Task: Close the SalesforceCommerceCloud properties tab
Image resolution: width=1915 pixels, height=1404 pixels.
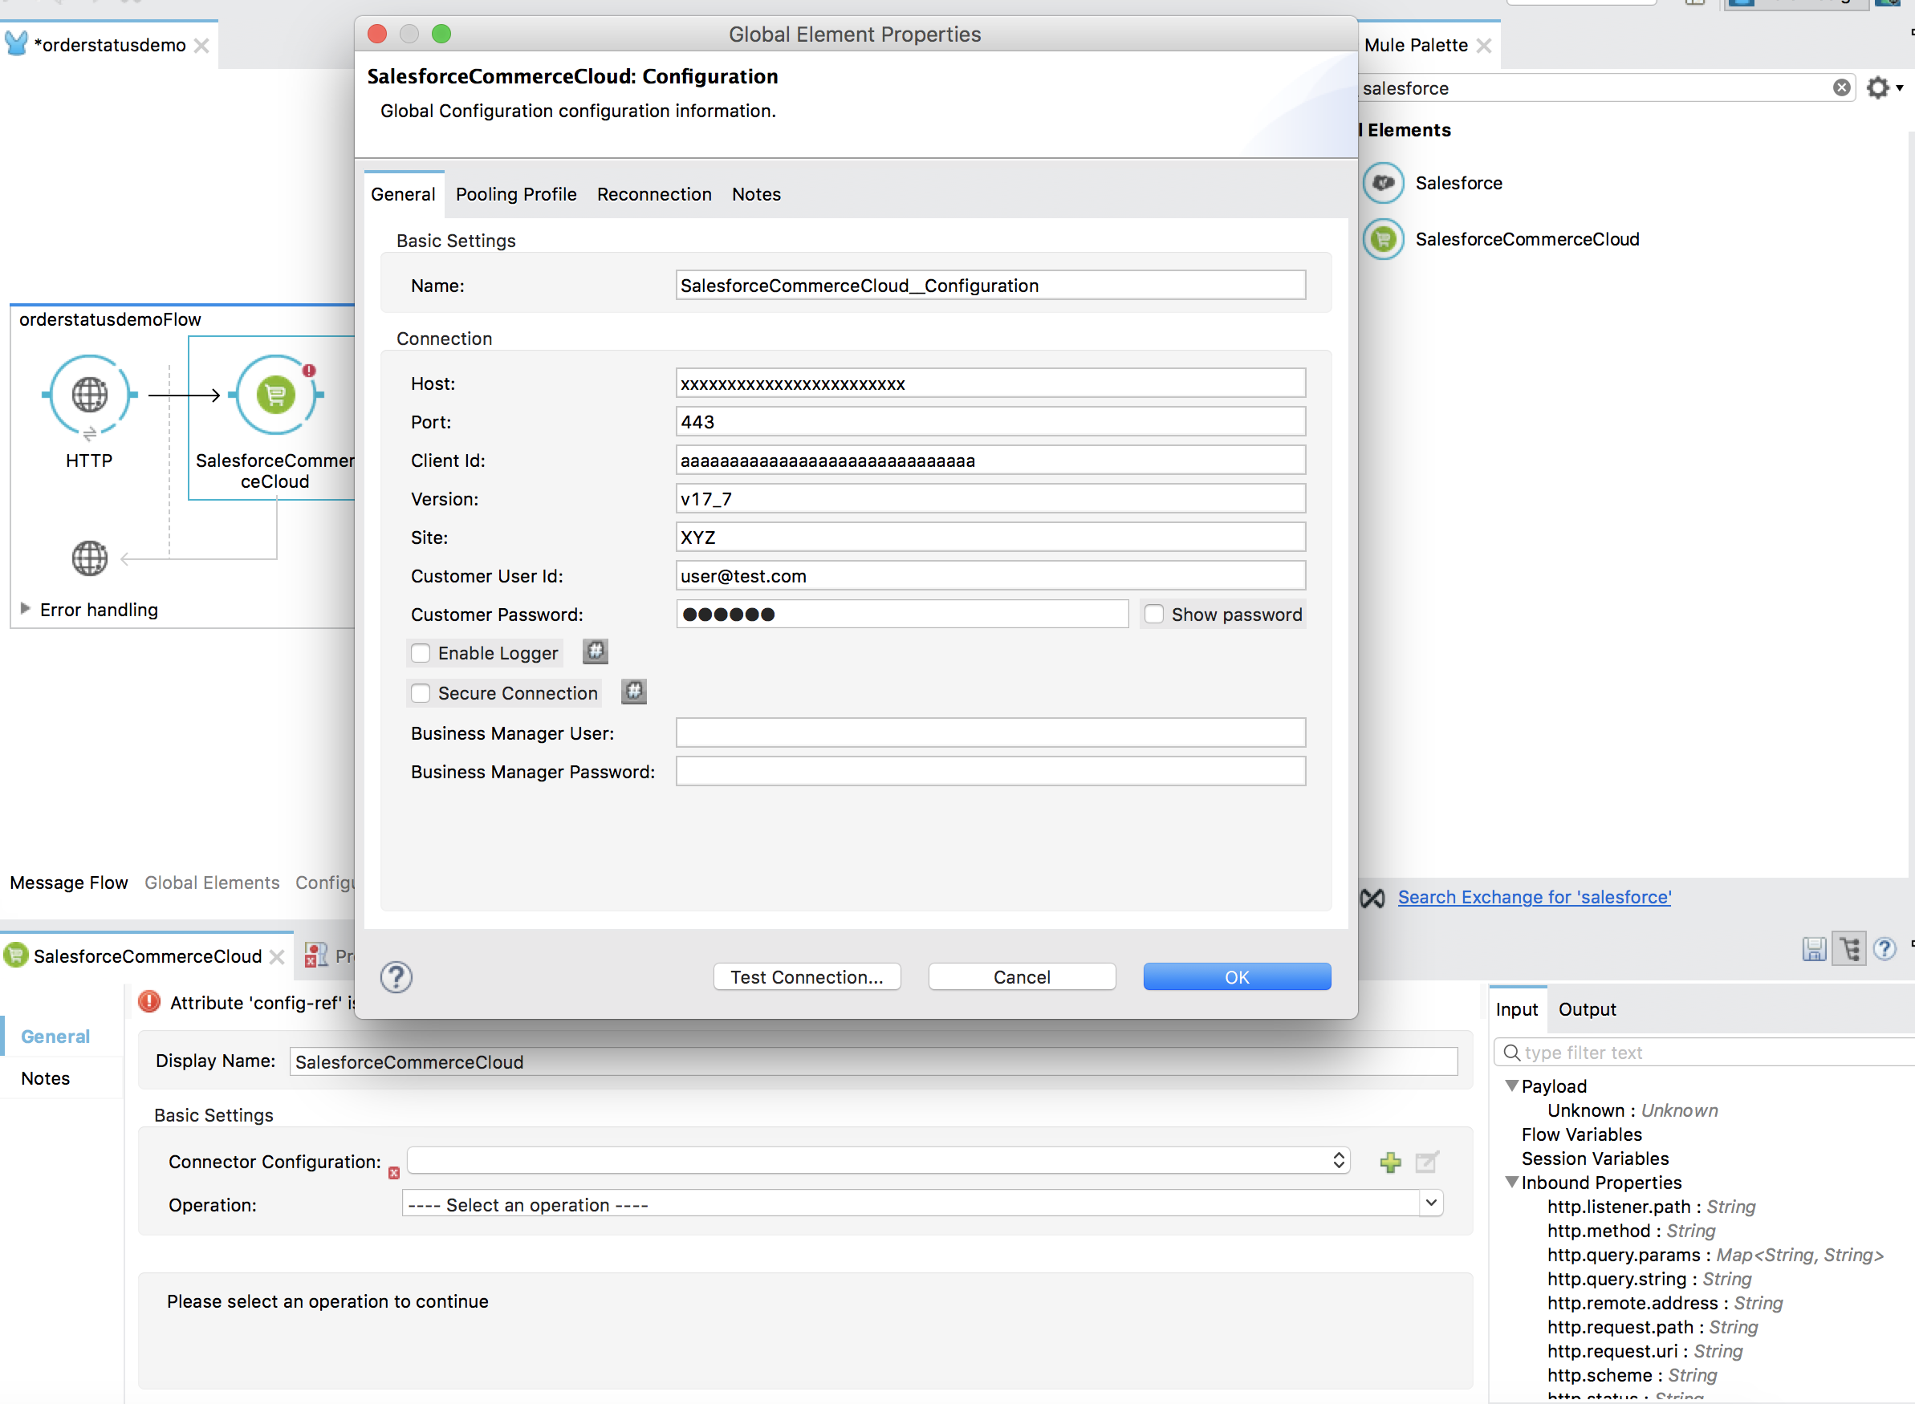Action: [x=277, y=957]
